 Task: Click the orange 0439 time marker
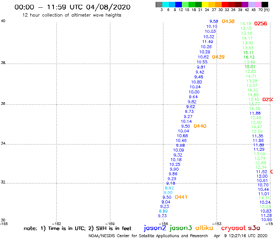pos(218,57)
